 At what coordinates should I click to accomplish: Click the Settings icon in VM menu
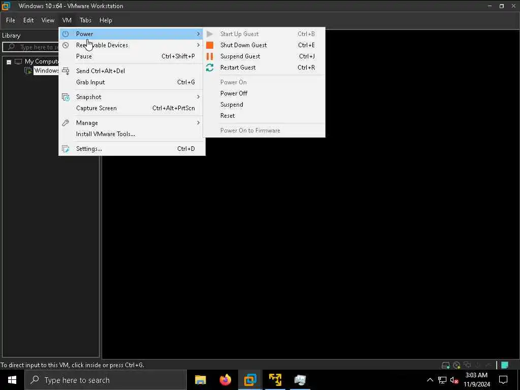[x=66, y=149]
